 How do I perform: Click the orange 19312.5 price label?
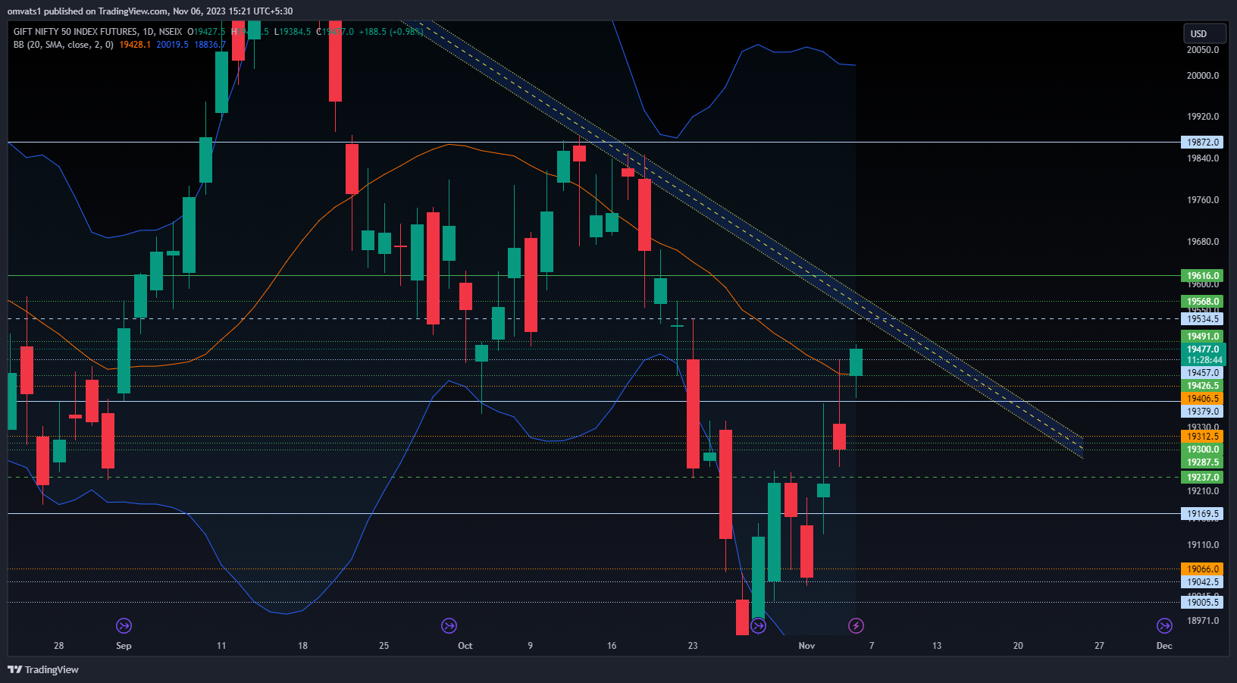(x=1203, y=437)
